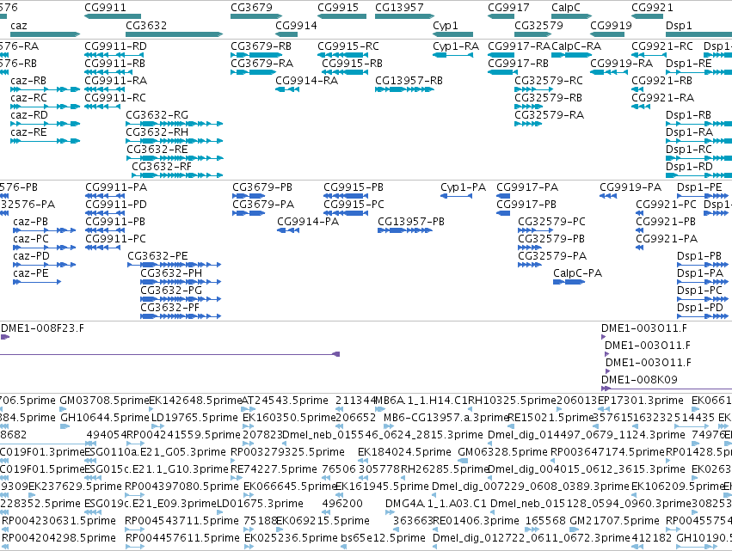Viewport: 732px width, 551px height.
Task: Select EST GM21707.5prime
Action: pos(614,520)
